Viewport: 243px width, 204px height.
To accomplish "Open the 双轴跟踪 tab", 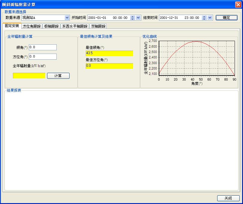I will tap(98, 26).
